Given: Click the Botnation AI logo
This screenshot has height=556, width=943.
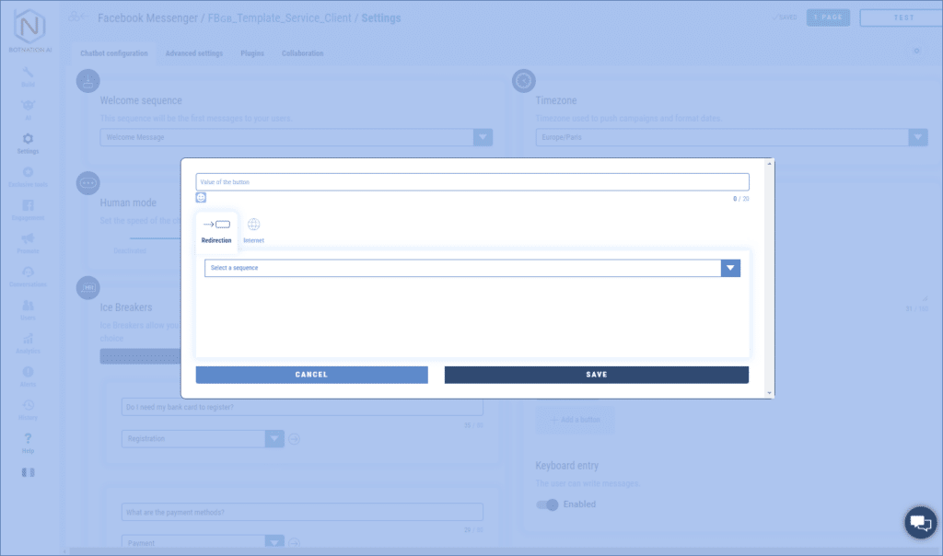Looking at the screenshot, I should (x=29, y=28).
